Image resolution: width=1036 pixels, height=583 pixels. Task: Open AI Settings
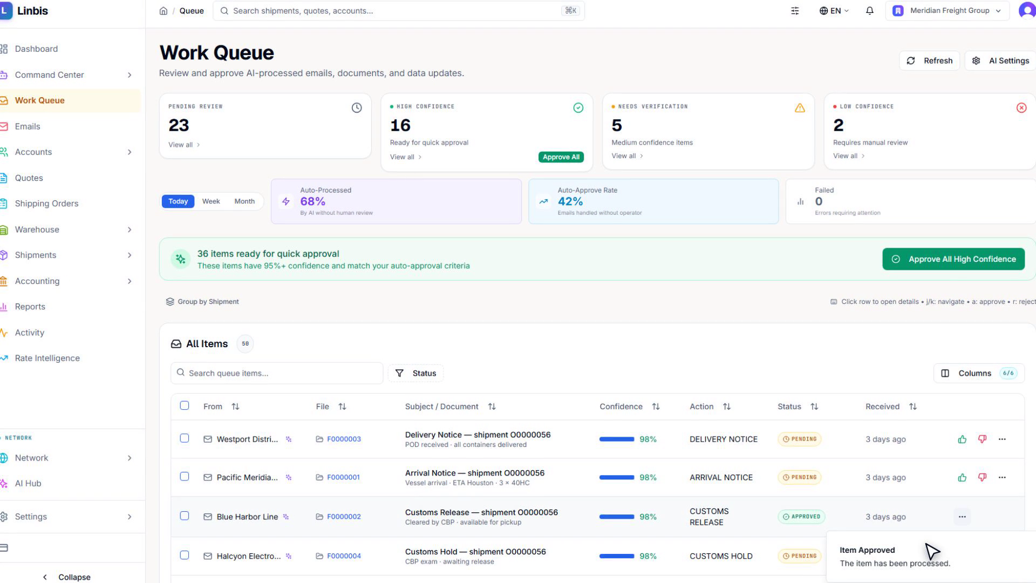click(x=1001, y=61)
